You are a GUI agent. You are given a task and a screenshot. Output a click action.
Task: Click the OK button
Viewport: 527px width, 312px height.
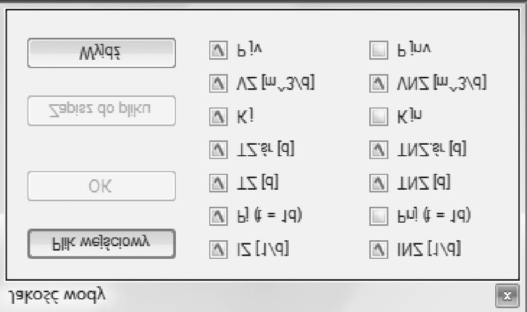pos(101,185)
